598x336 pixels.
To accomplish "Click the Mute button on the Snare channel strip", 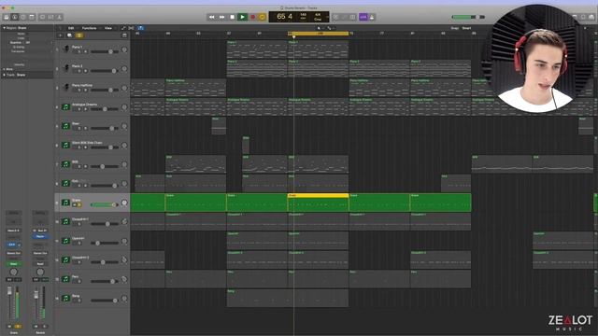I will [9, 327].
